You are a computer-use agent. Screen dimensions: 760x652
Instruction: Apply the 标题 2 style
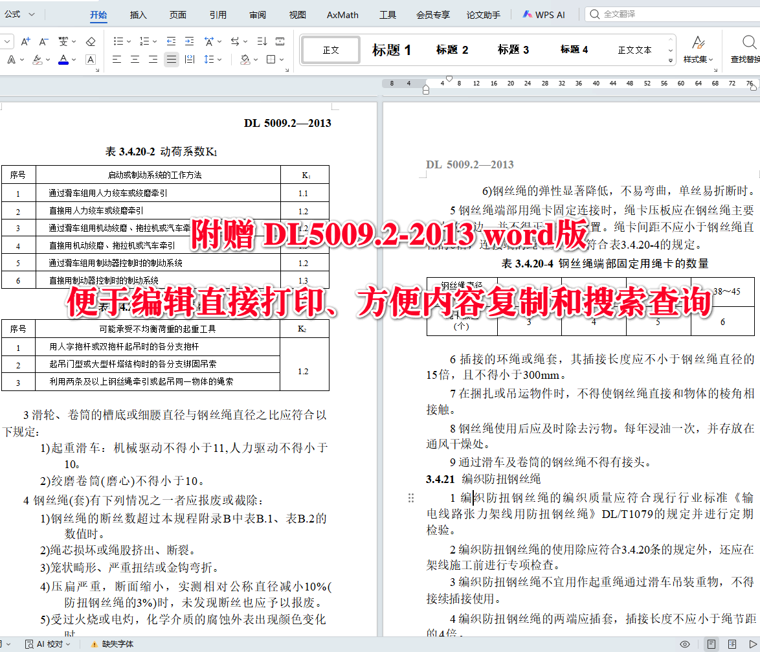[453, 50]
